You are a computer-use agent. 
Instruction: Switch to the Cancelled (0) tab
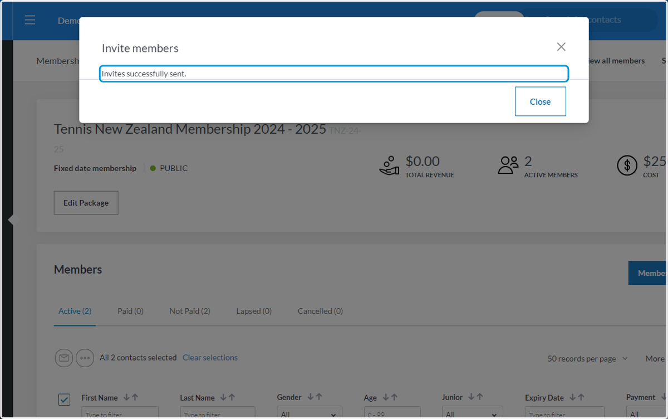pos(320,311)
